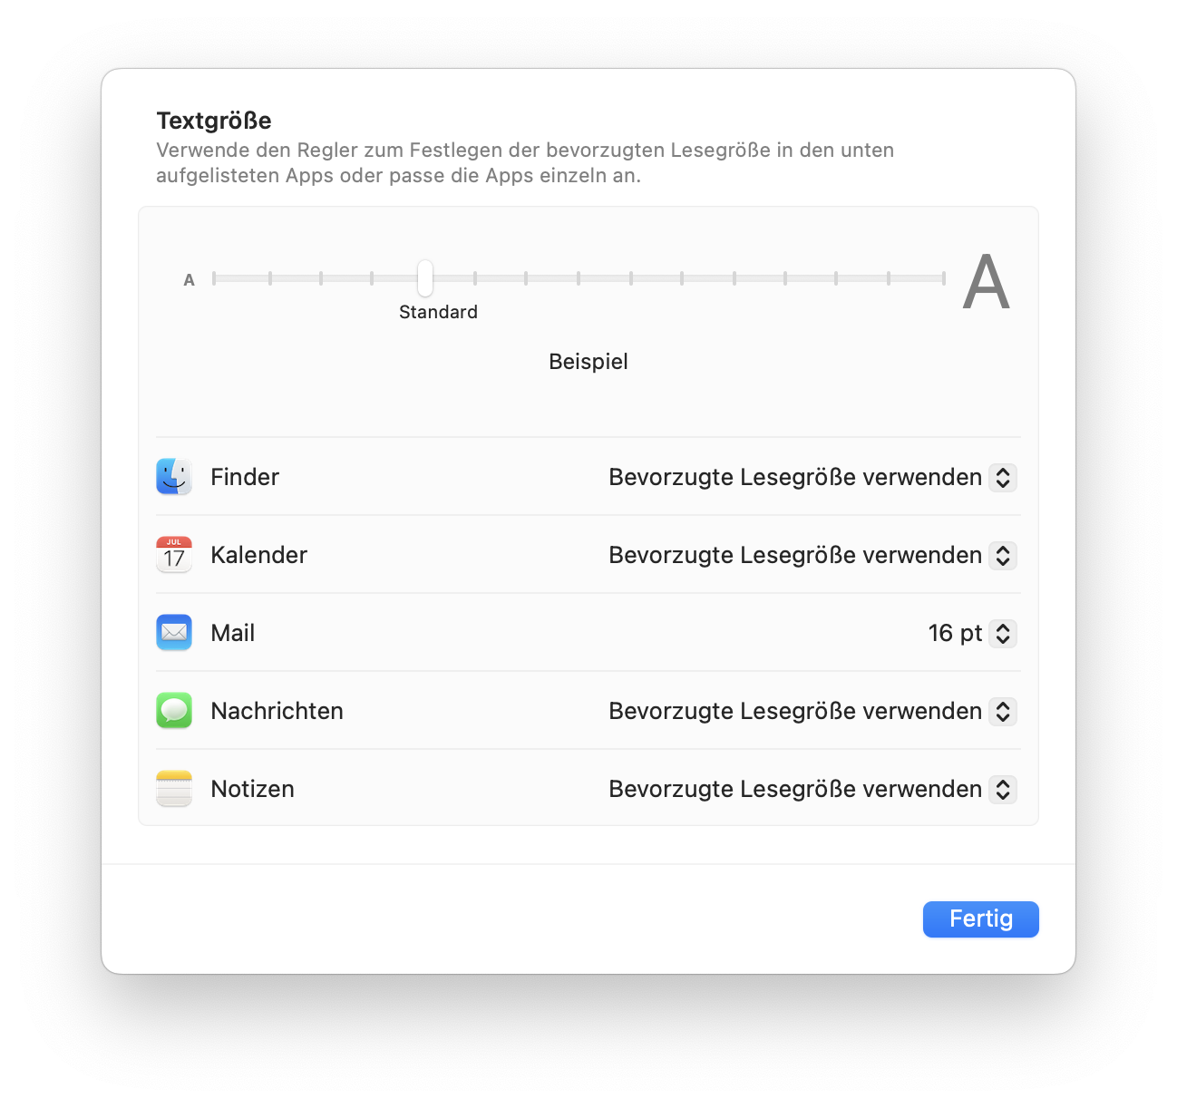The image size is (1177, 1108).
Task: Click the Kalender app icon
Action: 174,555
